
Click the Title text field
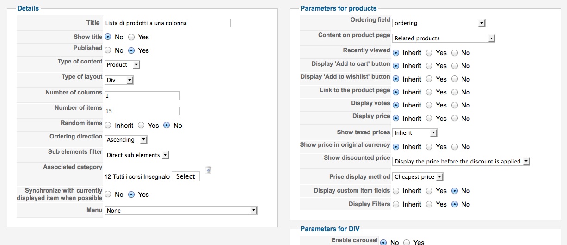(x=167, y=23)
